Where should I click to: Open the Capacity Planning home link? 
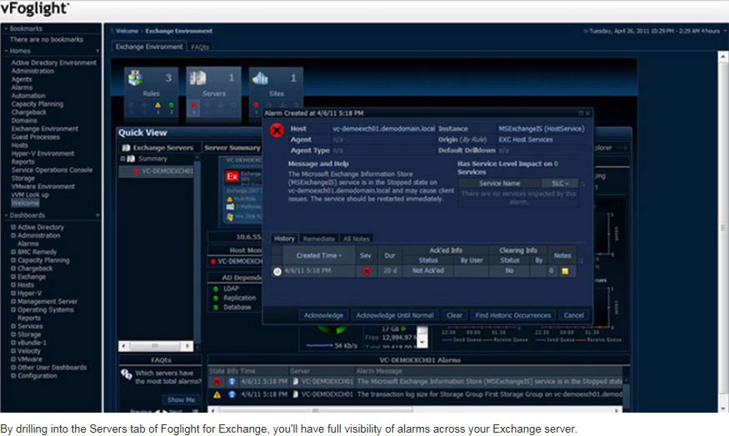37,104
